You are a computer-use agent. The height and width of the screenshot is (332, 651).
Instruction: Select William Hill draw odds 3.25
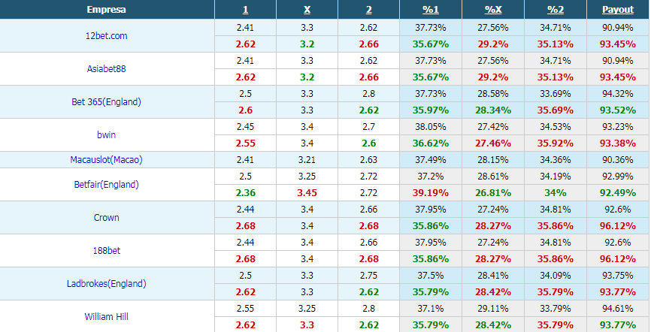pos(307,309)
